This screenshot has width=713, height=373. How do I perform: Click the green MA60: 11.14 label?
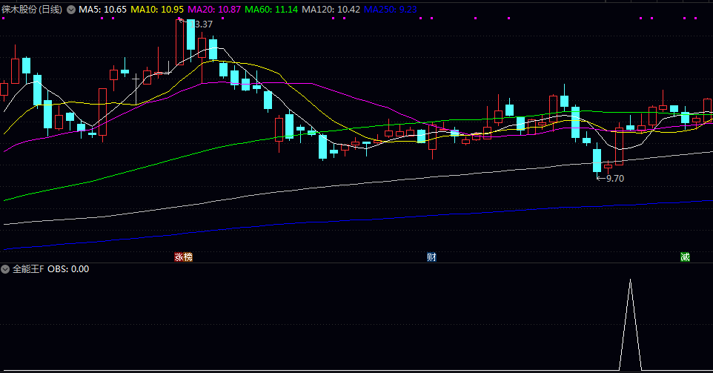[x=273, y=10]
